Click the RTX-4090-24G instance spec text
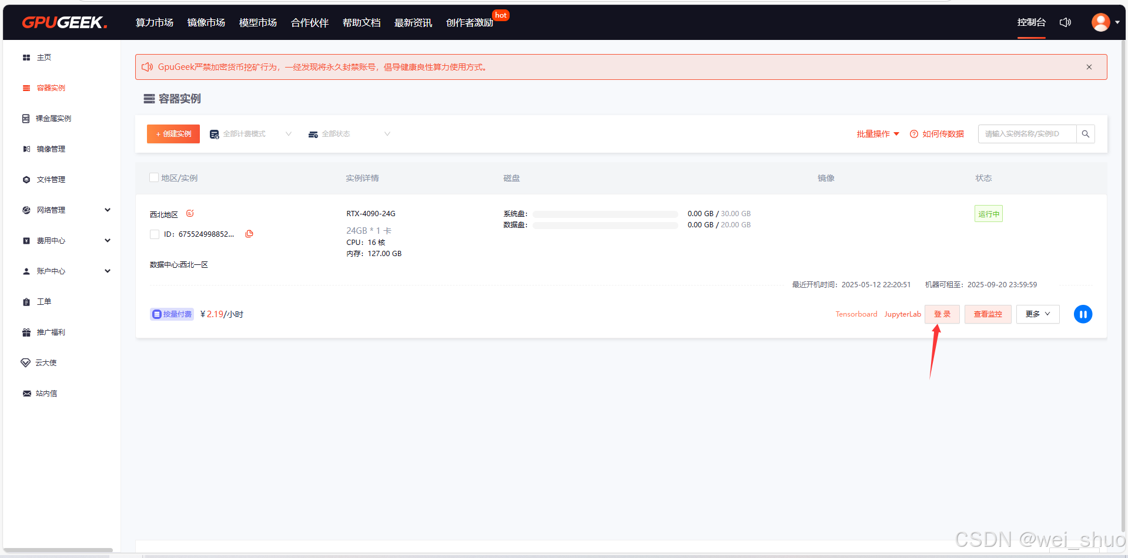The image size is (1128, 558). pos(371,214)
